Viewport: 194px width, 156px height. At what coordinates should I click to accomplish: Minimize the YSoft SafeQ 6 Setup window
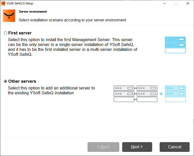click(x=164, y=3)
